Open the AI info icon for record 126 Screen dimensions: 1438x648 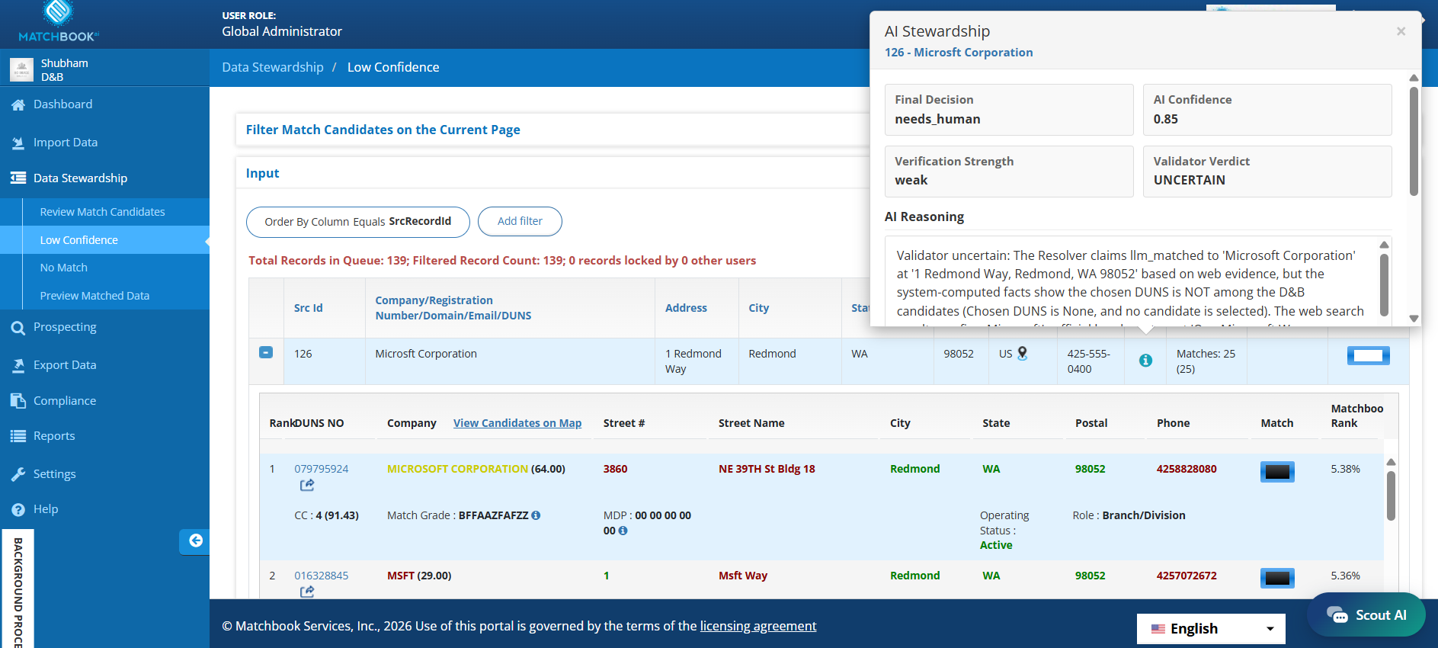tap(1145, 361)
